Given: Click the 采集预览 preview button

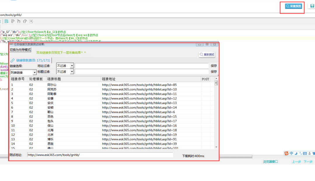Looking at the screenshot, I should (293, 6).
